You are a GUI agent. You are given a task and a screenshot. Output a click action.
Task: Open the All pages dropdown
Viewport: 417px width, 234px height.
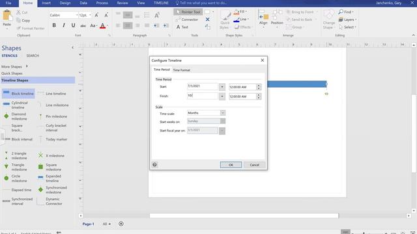tap(107, 224)
